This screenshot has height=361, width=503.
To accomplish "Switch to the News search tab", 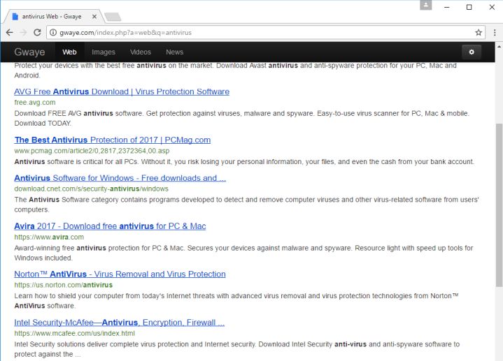I will click(174, 52).
